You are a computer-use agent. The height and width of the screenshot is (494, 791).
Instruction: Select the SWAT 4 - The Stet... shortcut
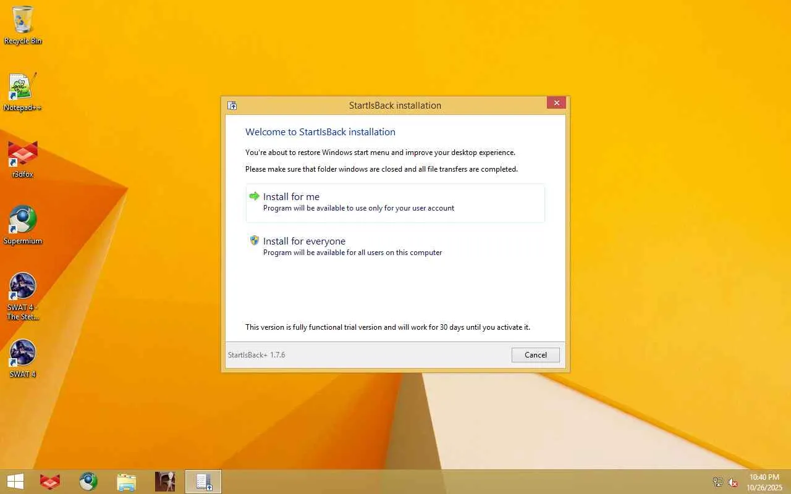pyautogui.click(x=23, y=296)
